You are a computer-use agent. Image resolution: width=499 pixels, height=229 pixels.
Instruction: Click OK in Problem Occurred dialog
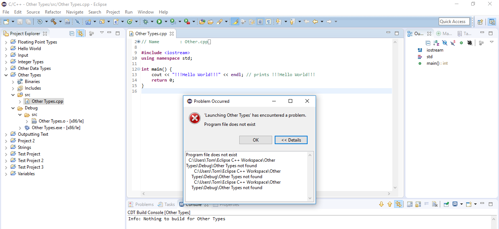point(256,140)
